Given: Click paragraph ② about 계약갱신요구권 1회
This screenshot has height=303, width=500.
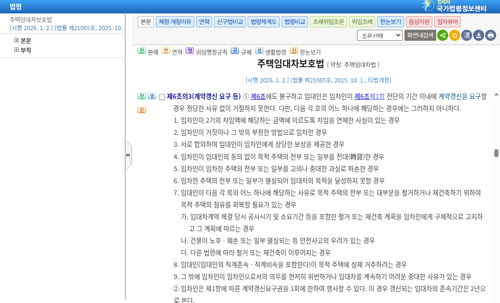Looking at the screenshot, I should point(329,294).
